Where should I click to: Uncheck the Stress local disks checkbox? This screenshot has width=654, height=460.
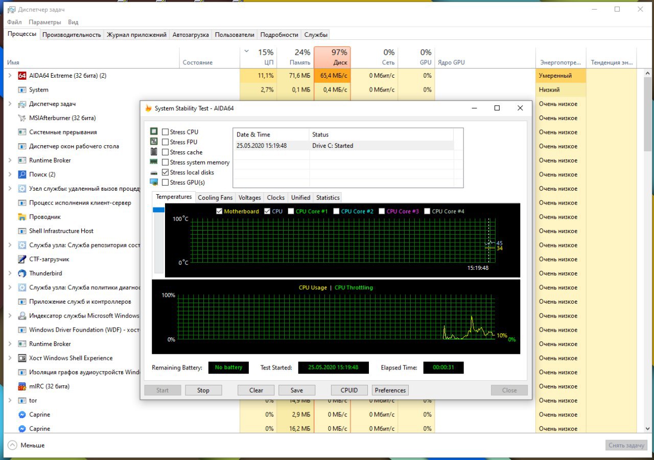[165, 173]
